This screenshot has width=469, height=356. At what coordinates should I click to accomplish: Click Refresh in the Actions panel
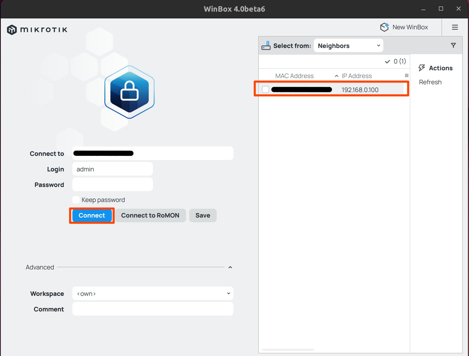coord(430,82)
